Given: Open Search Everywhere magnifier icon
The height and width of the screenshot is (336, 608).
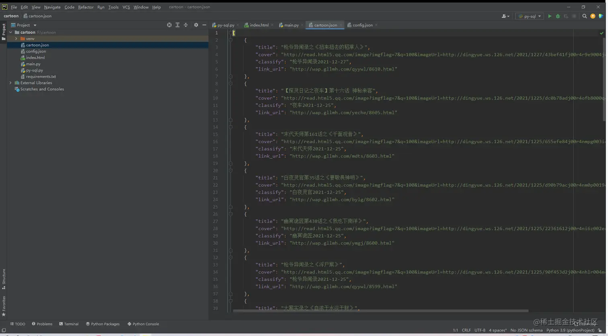Looking at the screenshot, I should (584, 16).
